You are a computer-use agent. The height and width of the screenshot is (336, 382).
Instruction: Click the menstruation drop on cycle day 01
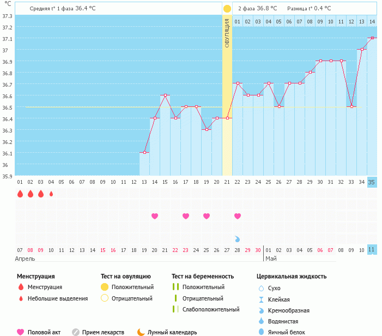click(20, 194)
